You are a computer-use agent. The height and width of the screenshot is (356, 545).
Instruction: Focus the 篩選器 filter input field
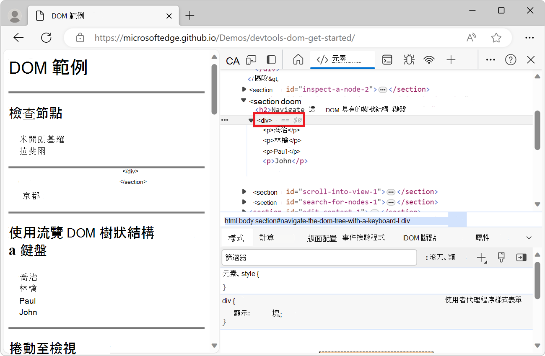(319, 258)
